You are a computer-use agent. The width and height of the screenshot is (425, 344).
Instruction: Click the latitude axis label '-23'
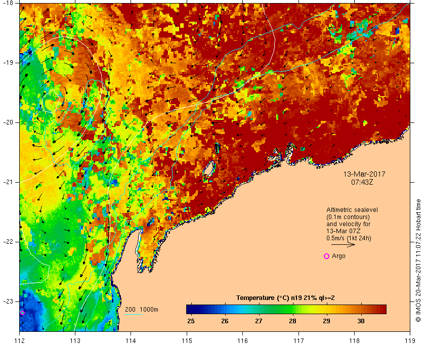point(8,302)
